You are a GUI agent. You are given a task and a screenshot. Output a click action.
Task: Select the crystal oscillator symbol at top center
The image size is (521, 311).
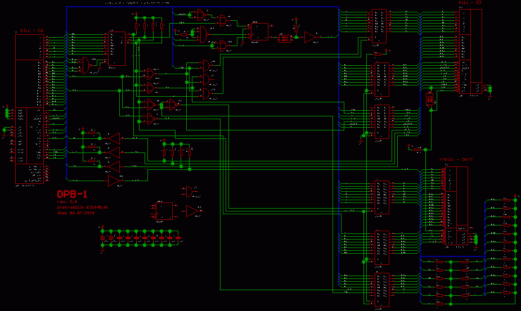point(285,38)
